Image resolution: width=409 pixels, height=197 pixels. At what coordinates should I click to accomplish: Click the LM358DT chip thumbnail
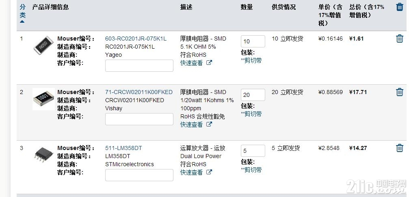pos(44,154)
